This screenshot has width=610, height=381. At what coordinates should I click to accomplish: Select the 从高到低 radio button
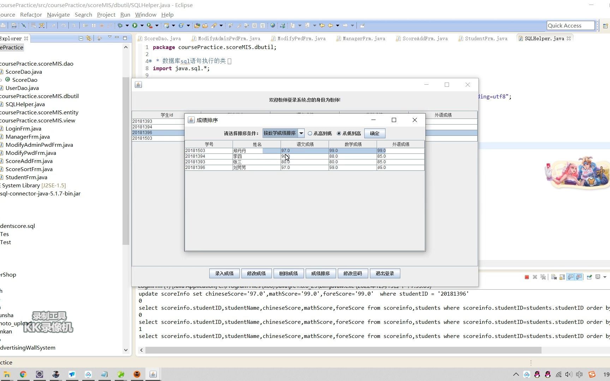[x=310, y=133]
